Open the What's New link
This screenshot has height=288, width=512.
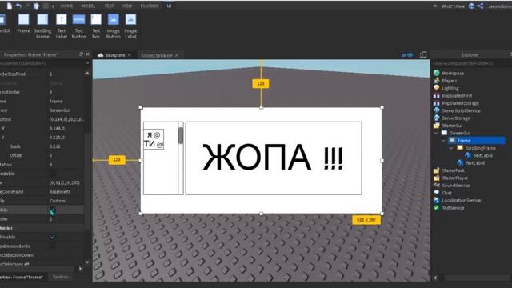click(453, 6)
